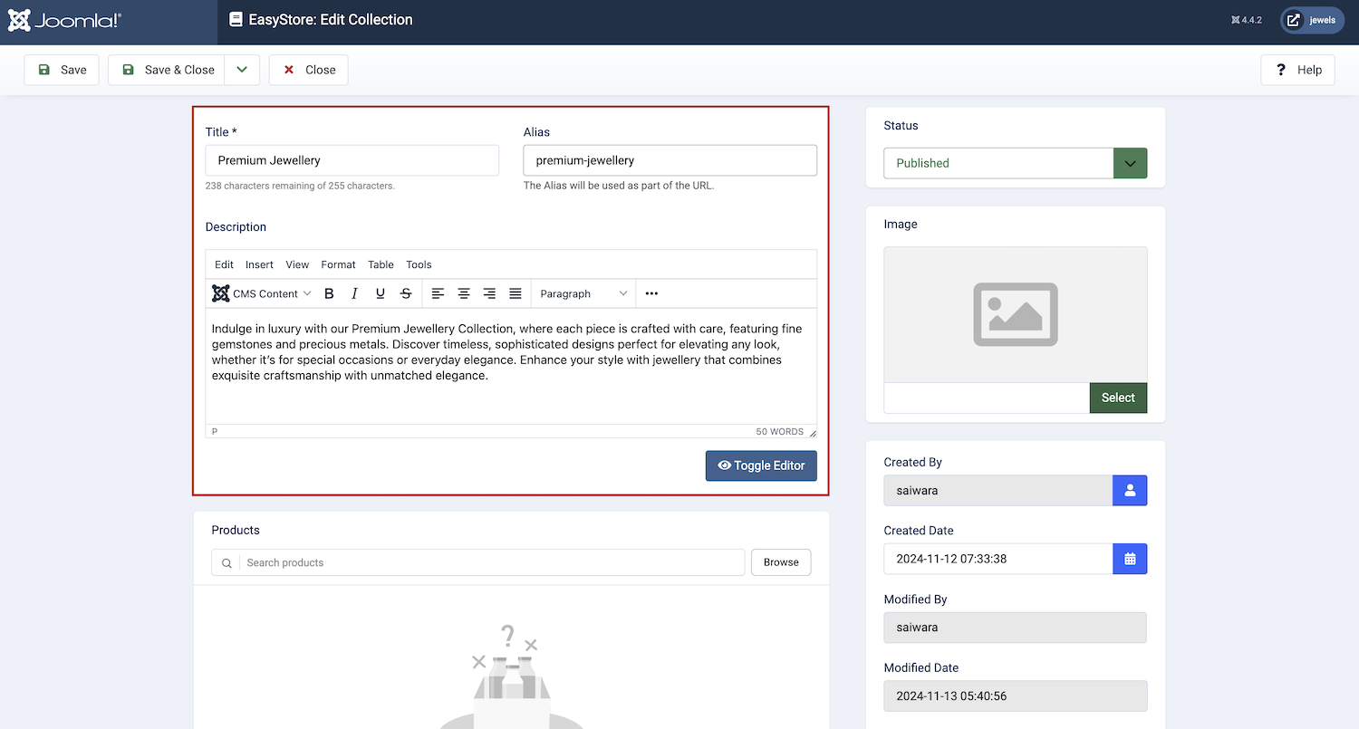This screenshot has height=729, width=1359.
Task: Apply italic formatting in editor
Action: coord(354,293)
